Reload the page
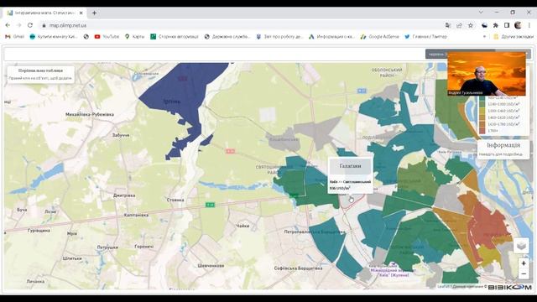This screenshot has height=302, width=537. (30, 25)
